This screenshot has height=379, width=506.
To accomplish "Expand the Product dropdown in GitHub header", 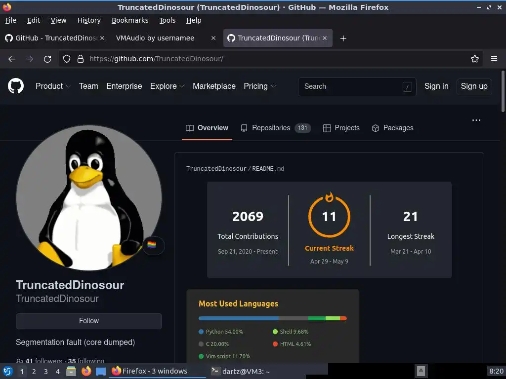I will pos(53,86).
